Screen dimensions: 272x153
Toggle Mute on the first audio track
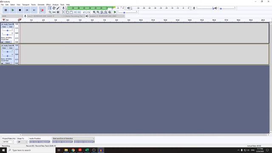click(x=4, y=27)
